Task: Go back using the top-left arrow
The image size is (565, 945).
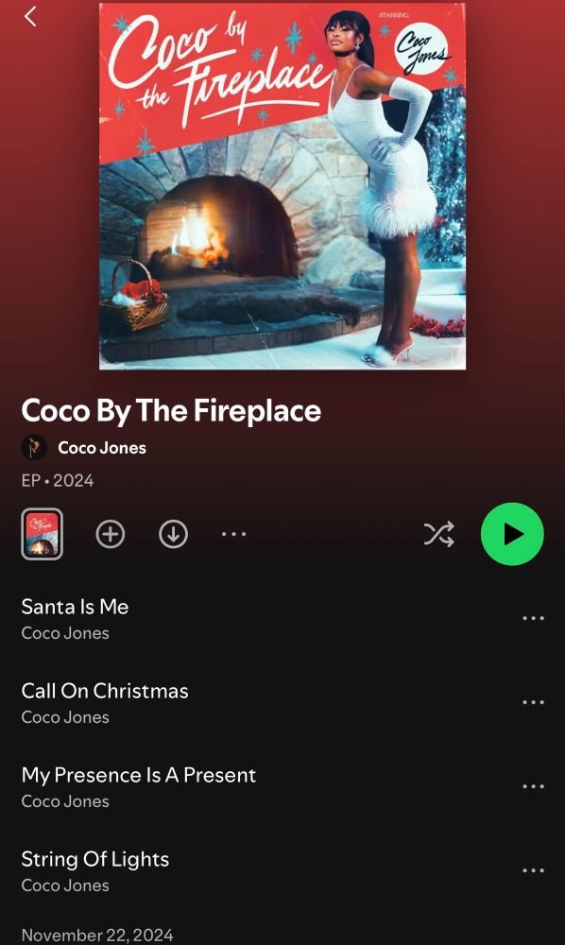Action: (x=30, y=17)
